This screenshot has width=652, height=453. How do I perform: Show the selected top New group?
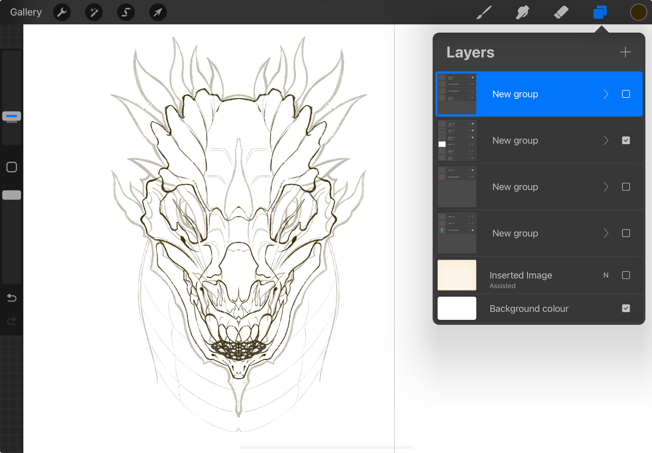626,94
